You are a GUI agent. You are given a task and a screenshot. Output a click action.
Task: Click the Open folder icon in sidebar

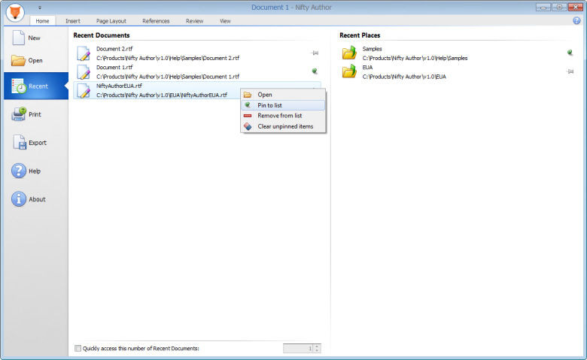point(18,60)
